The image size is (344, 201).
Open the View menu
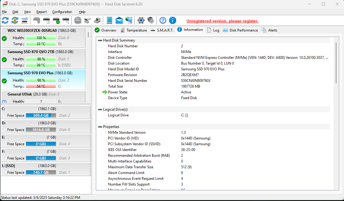[27, 12]
